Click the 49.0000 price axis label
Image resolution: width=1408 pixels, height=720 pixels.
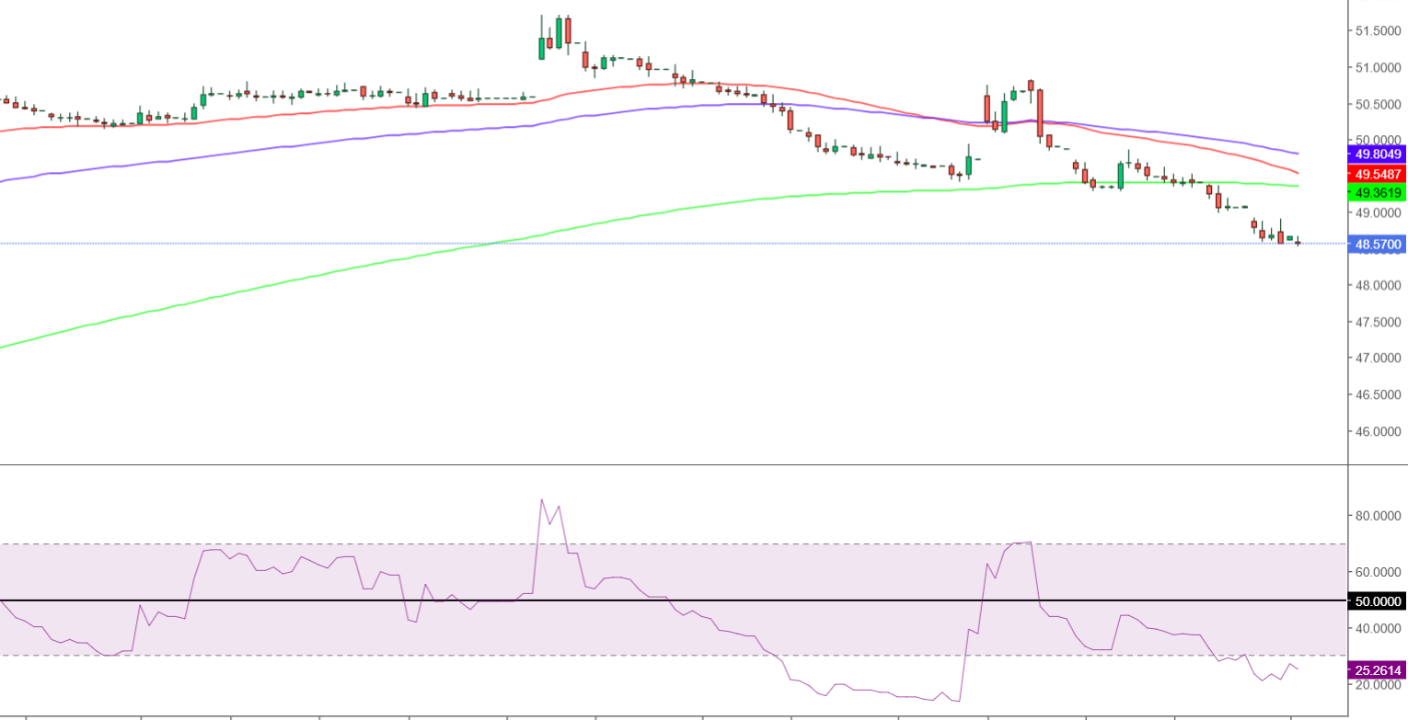(1378, 212)
